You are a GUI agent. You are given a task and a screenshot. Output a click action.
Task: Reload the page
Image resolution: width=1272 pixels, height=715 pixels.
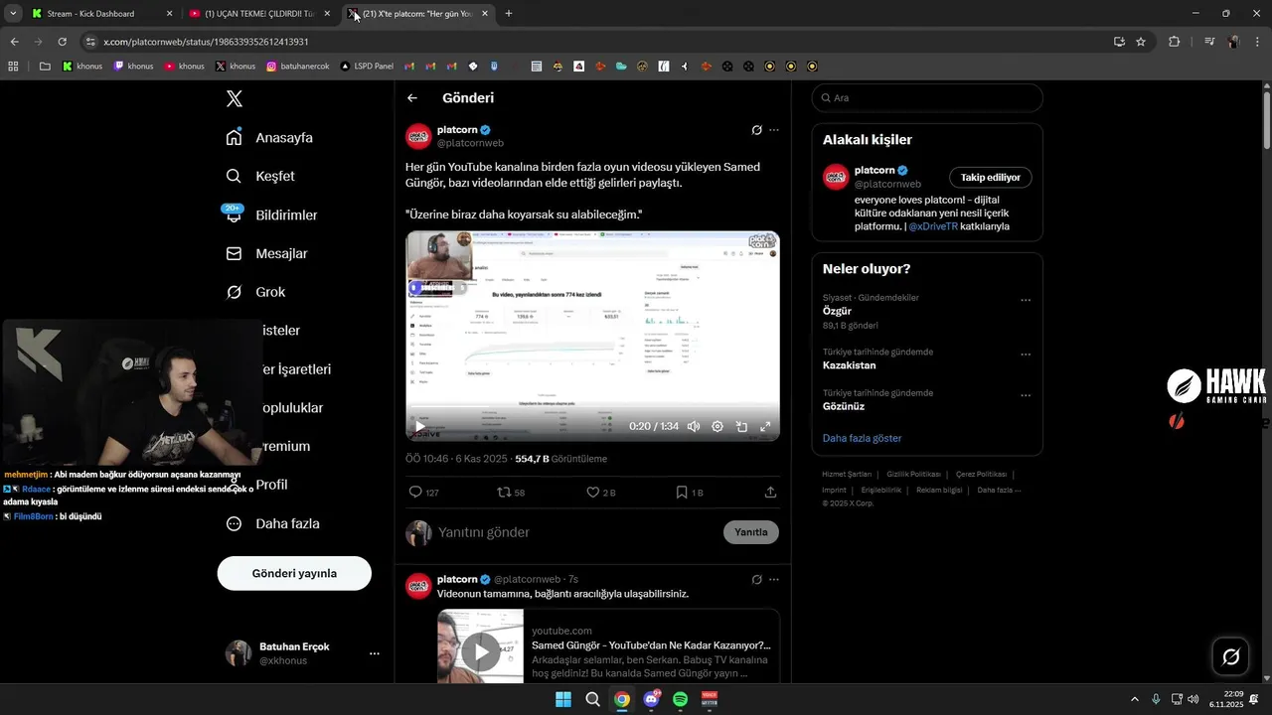(x=62, y=42)
